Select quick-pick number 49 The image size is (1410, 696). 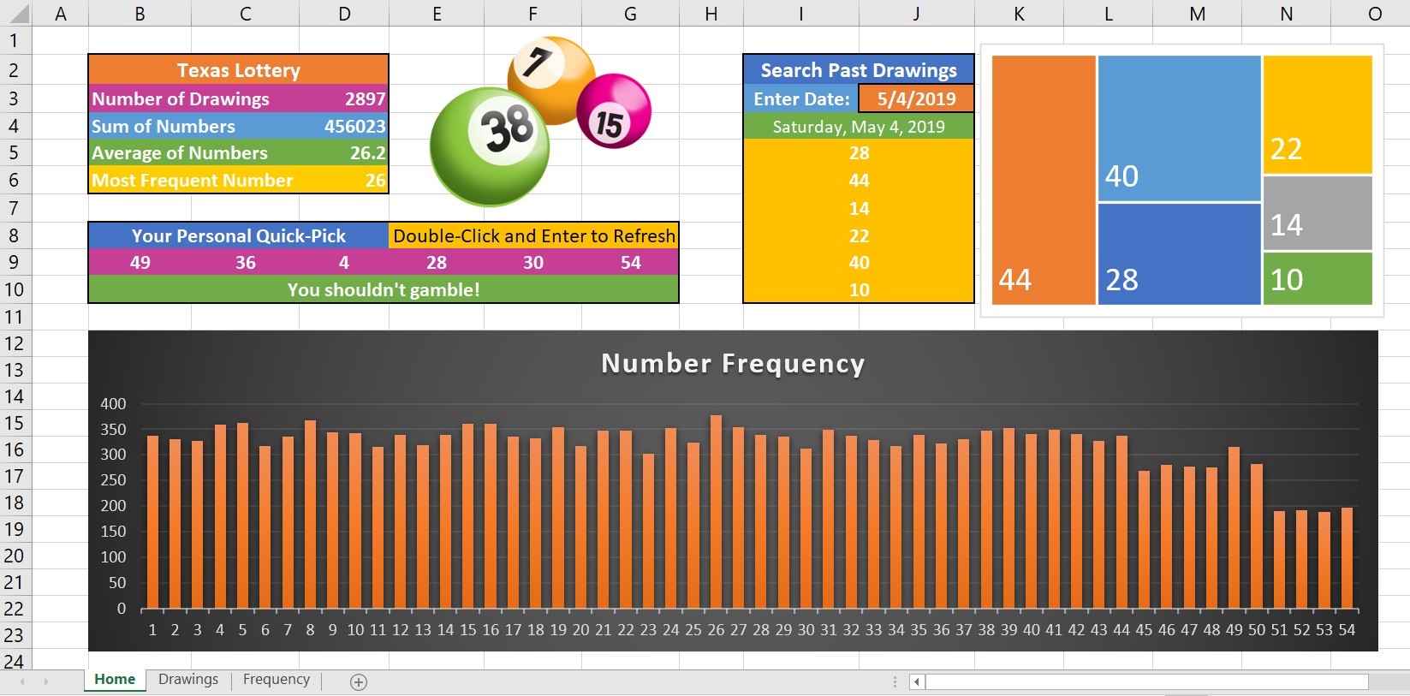[x=140, y=262]
